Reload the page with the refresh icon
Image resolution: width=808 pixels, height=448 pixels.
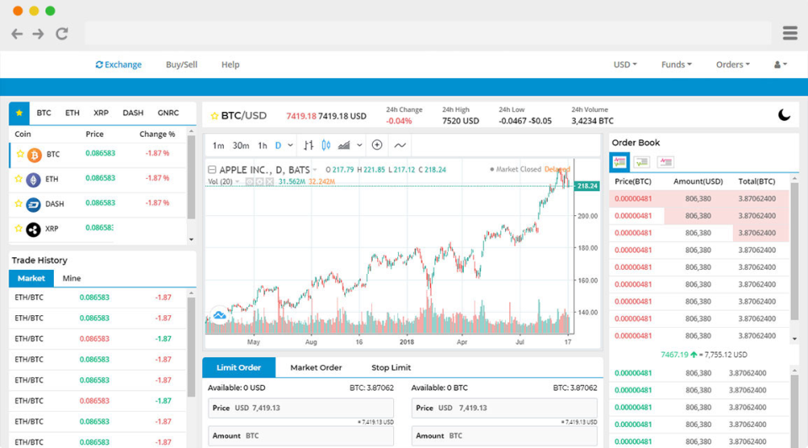[61, 34]
